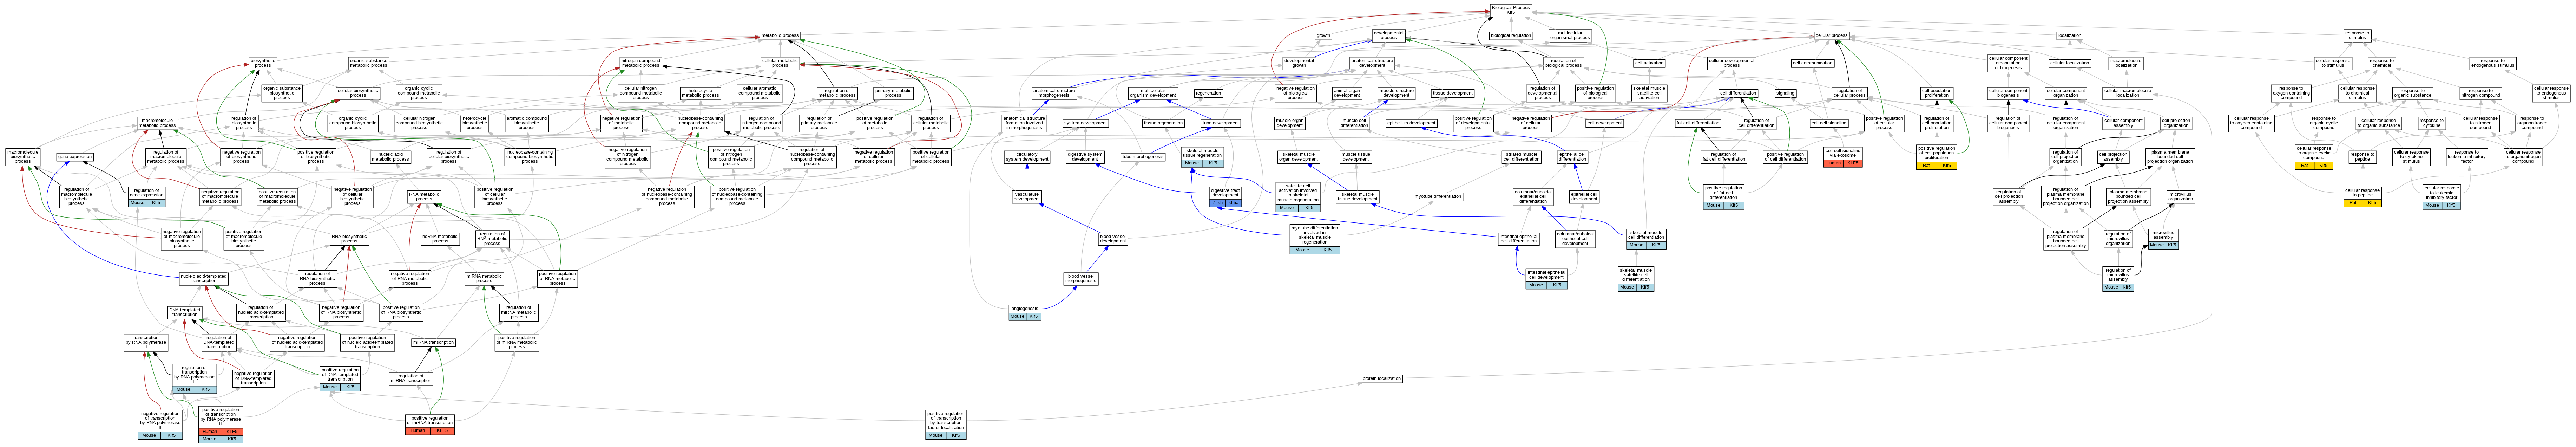This screenshot has width=2576, height=447.
Task: Click the "digestive system development" node
Action: [x=1085, y=157]
